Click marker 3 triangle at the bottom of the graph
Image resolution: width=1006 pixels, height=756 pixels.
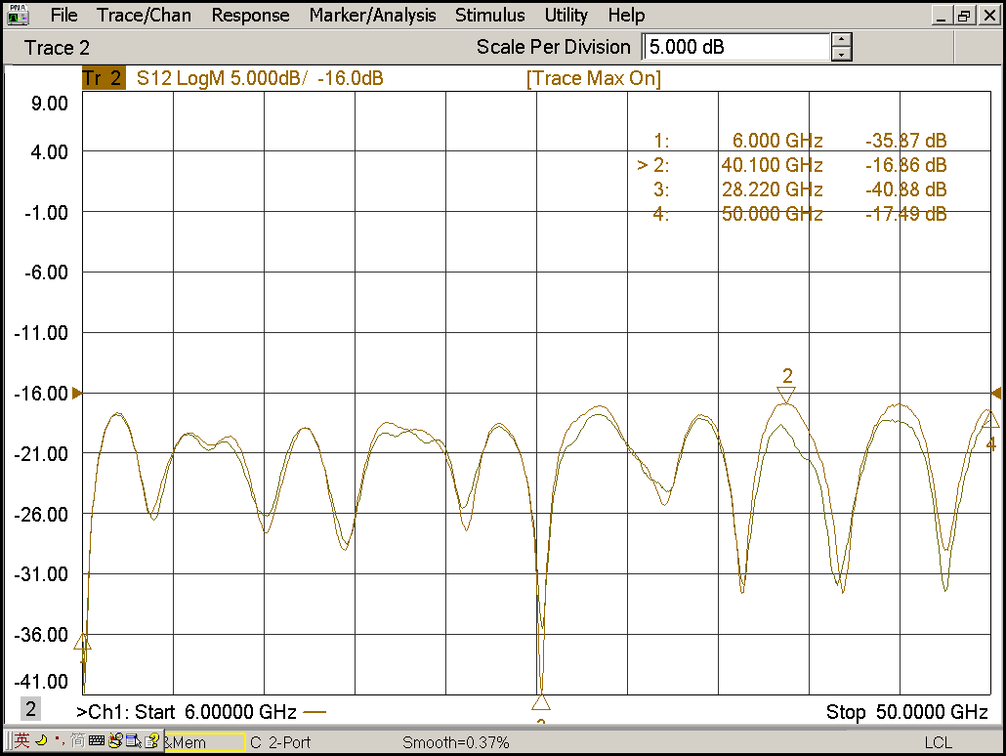[541, 702]
